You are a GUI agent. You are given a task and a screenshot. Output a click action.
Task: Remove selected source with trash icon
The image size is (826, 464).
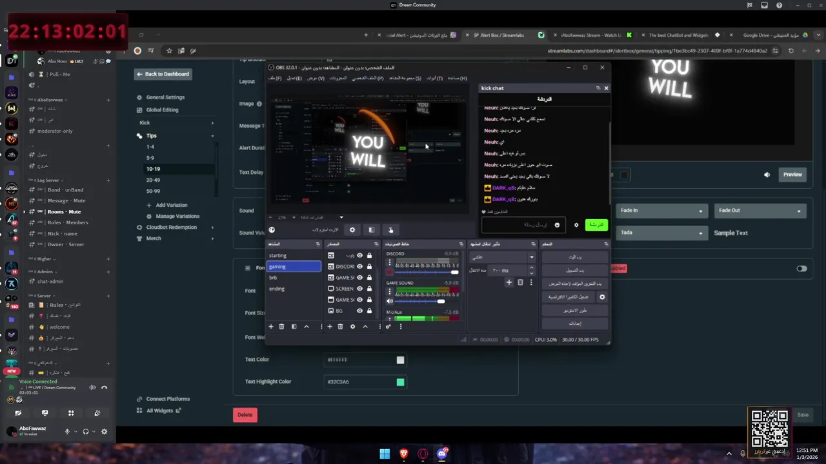point(341,327)
